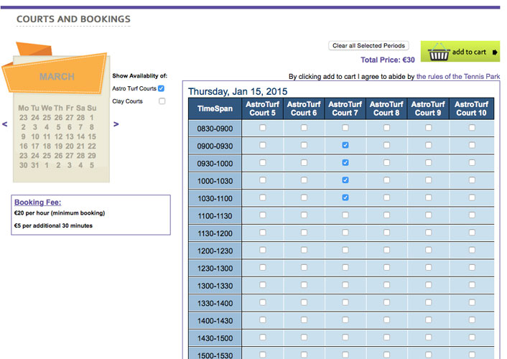
Task: Enable Clay Courts availability checkbox
Action: (162, 101)
